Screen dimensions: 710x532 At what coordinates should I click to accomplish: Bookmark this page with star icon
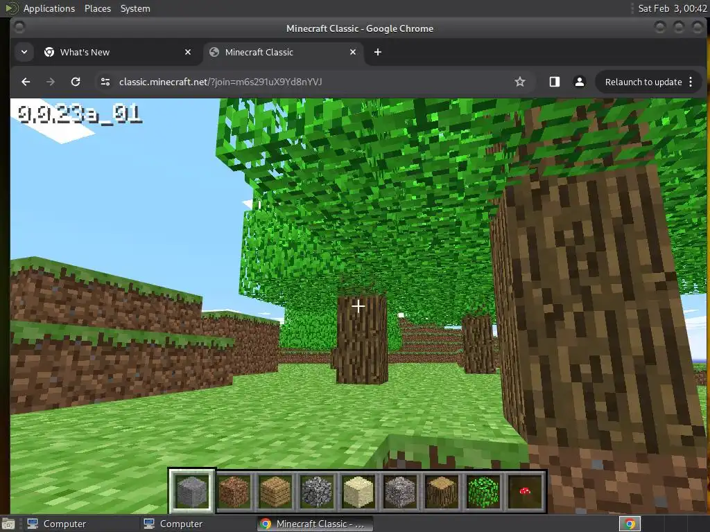tap(520, 82)
